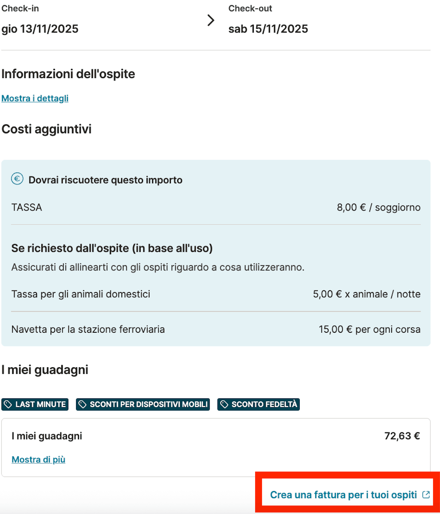The image size is (440, 514).
Task: Click the 5,00 € x animale / notte price
Action: coord(367,294)
